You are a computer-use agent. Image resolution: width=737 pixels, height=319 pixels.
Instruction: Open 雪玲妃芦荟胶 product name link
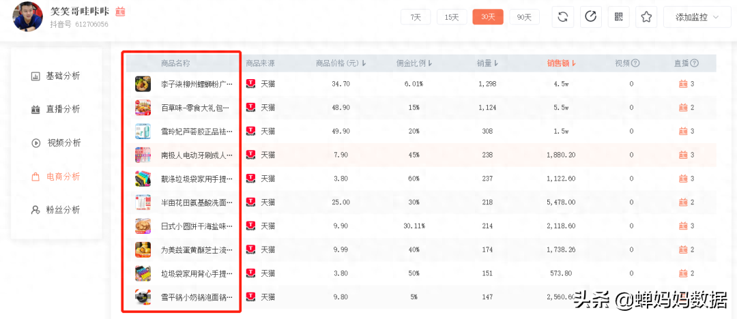pyautogui.click(x=197, y=131)
